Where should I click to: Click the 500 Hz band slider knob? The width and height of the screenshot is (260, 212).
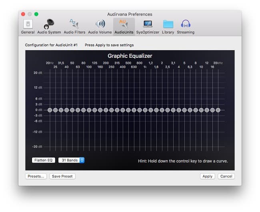point(128,110)
